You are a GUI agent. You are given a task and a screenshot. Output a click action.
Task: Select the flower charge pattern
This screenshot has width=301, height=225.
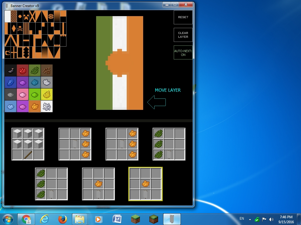click(51, 16)
